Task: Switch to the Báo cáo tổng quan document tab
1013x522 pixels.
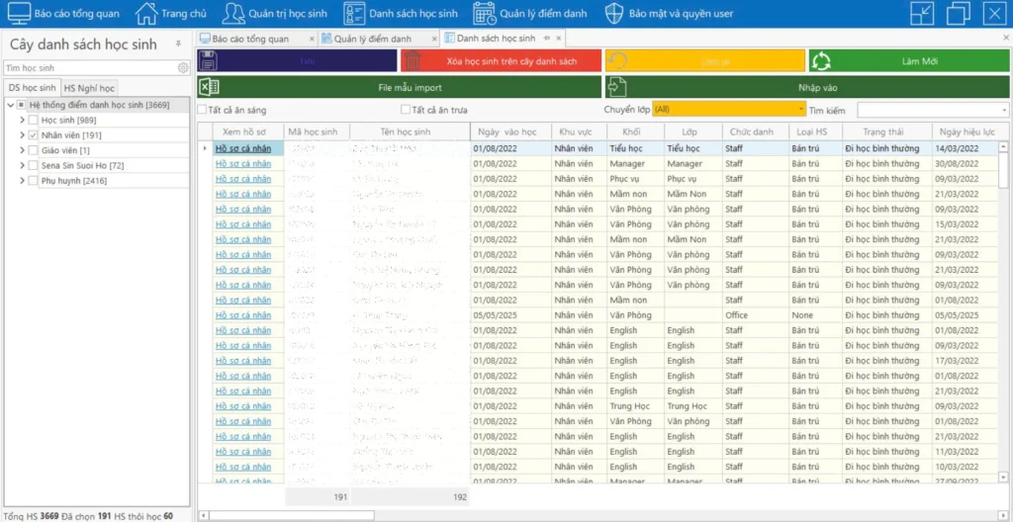Action: click(250, 39)
